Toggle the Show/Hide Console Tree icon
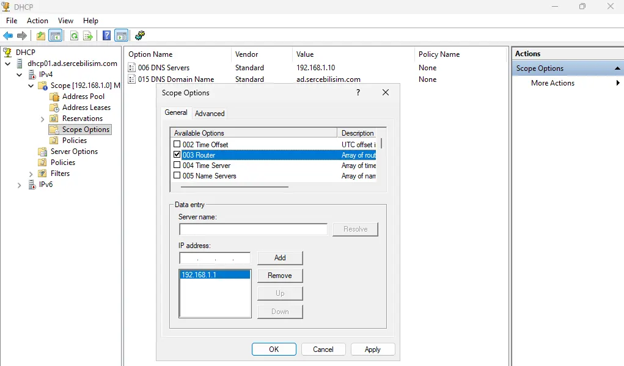This screenshot has height=366, width=624. tap(56, 36)
